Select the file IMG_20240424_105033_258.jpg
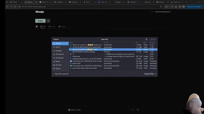204x114 pixels. click(113, 52)
